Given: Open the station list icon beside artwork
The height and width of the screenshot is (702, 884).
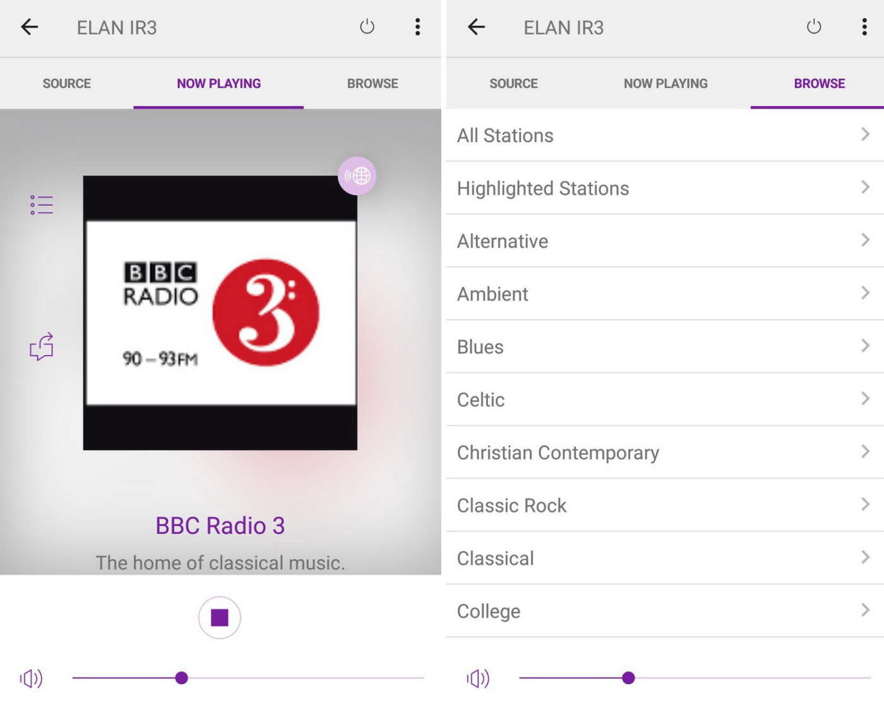Looking at the screenshot, I should coord(42,205).
